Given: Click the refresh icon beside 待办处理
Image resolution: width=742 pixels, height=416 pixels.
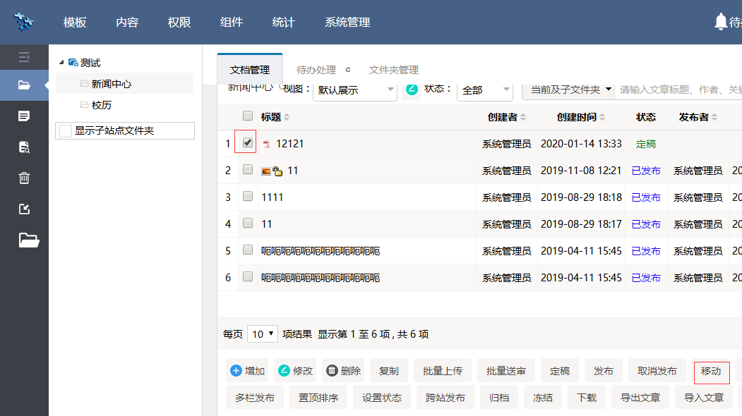Looking at the screenshot, I should click(348, 70).
